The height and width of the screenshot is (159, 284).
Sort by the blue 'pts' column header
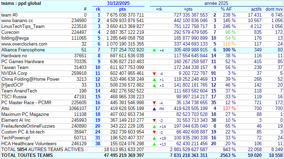pyautogui.click(x=122, y=9)
